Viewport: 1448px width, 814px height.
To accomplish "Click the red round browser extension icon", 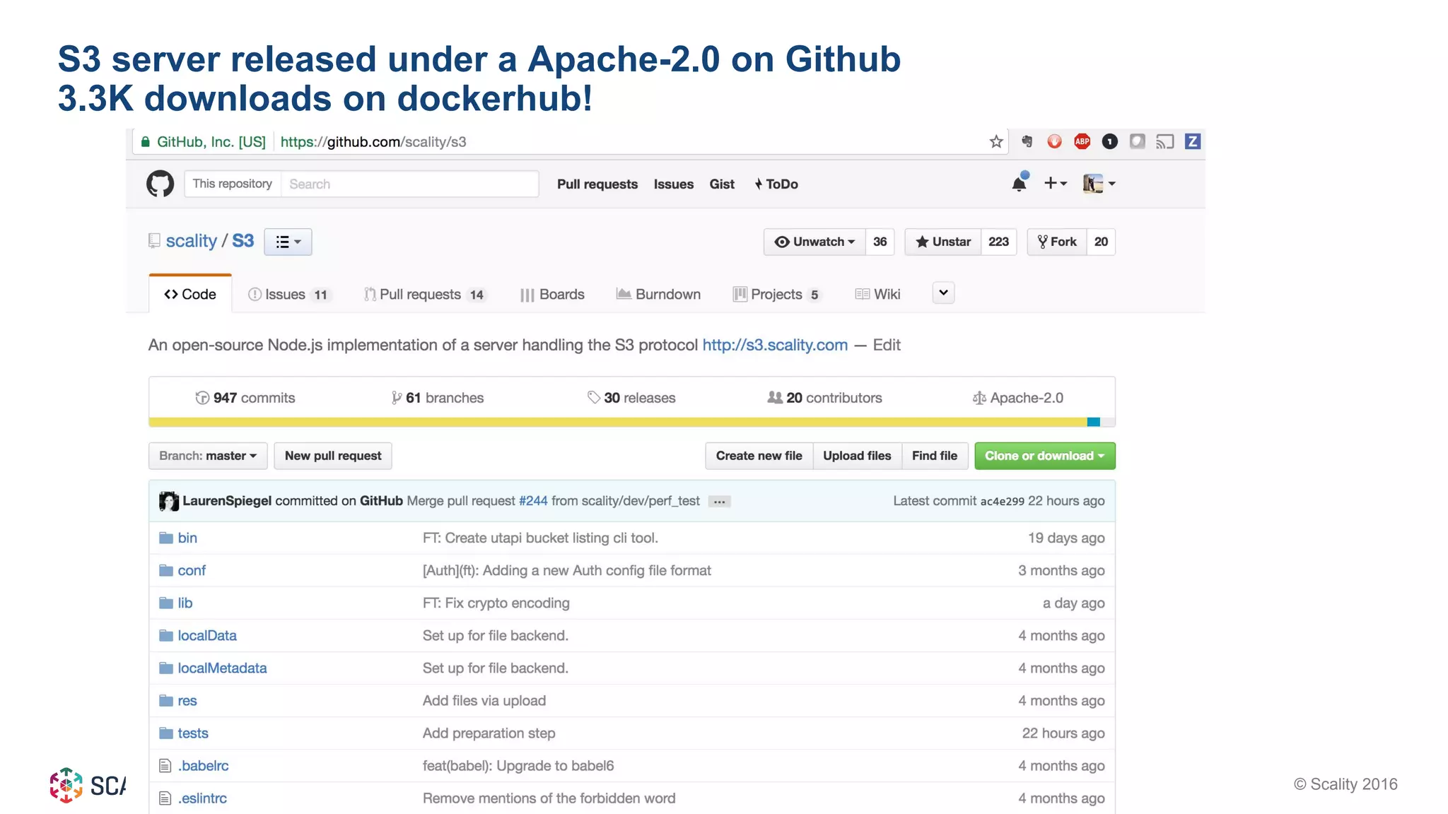I will click(1054, 141).
